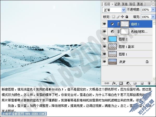Delete layer with trash icon

149,83
